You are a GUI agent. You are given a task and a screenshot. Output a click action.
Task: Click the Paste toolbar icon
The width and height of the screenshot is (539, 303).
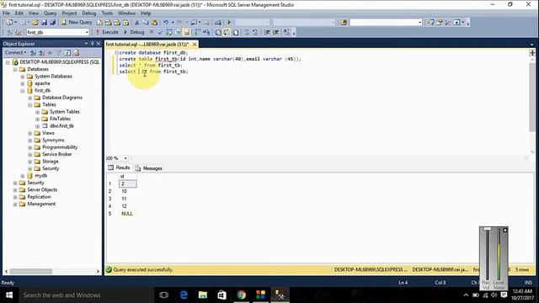tap(154, 23)
